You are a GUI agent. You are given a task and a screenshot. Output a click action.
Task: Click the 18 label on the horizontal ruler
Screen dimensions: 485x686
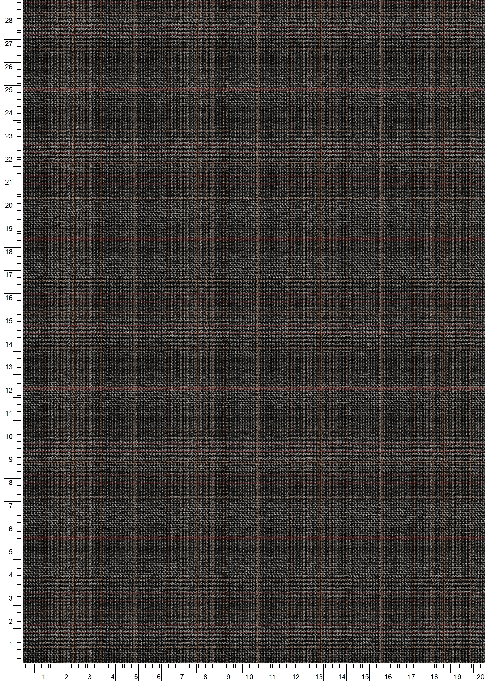[x=434, y=677]
